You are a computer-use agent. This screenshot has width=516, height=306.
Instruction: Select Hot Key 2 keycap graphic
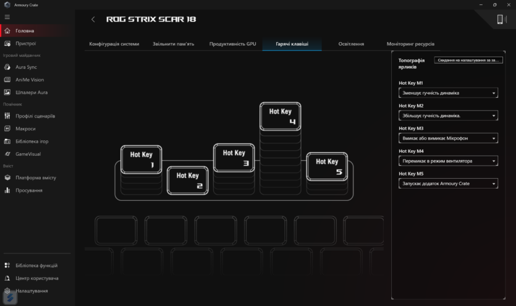(x=188, y=181)
